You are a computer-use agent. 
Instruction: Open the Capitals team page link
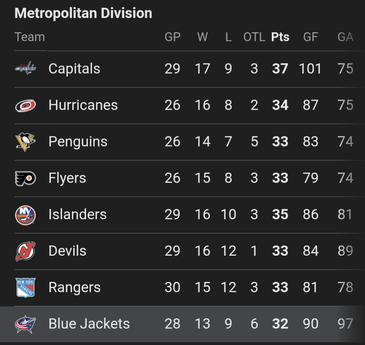74,68
